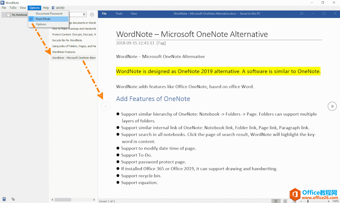Open the tags icon at bottom-left
The width and height of the screenshot is (340, 203).
pos(13,199)
